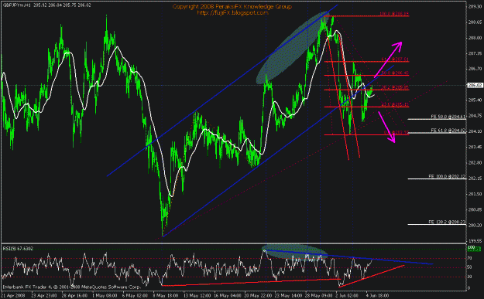This screenshot has width=484, height=299.
Task: Select the Fibonacci 0.0 retracement label
Action: coord(396,132)
